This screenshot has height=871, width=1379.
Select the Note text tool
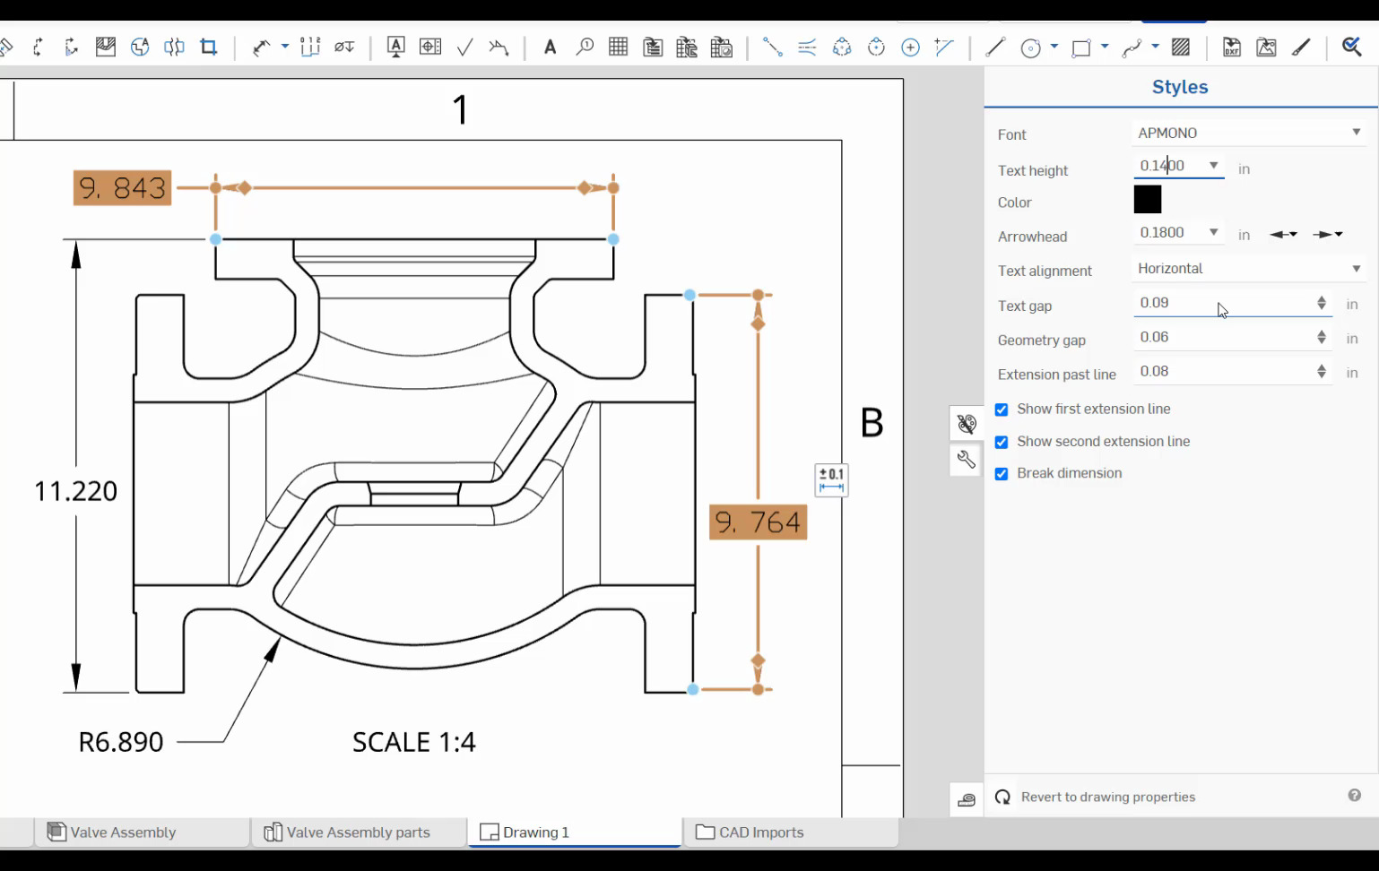550,47
